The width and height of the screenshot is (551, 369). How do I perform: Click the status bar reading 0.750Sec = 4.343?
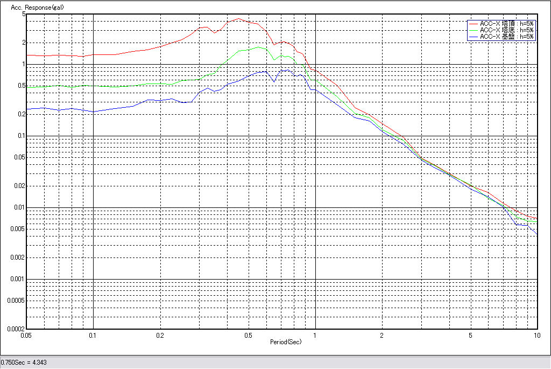(24, 363)
